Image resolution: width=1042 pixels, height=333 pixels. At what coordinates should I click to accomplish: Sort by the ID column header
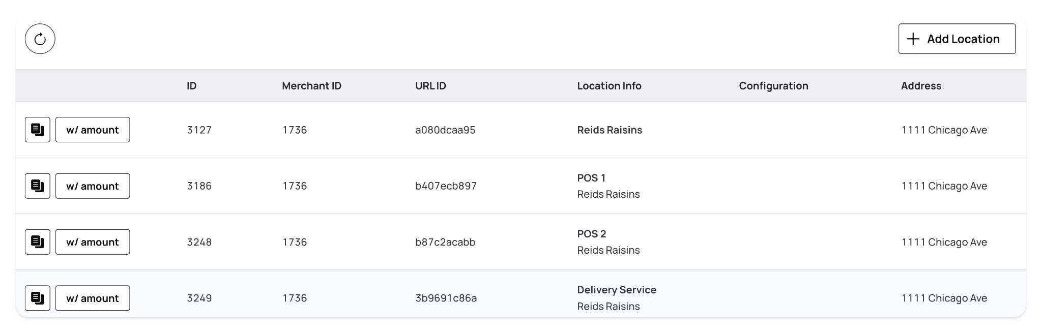point(191,86)
